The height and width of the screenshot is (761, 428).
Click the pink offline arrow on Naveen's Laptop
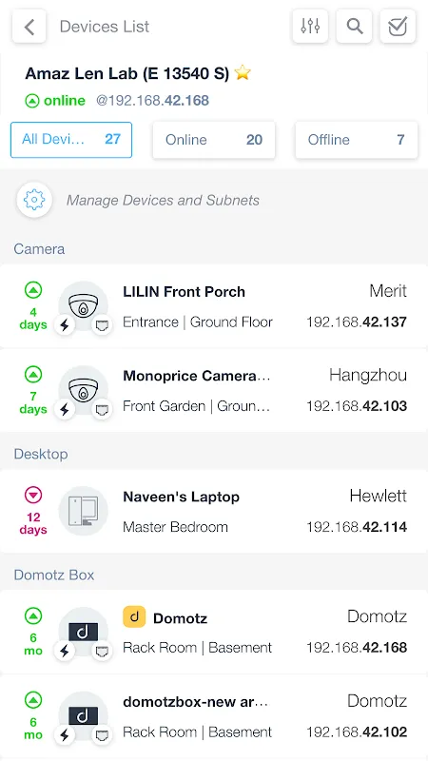[x=33, y=495]
